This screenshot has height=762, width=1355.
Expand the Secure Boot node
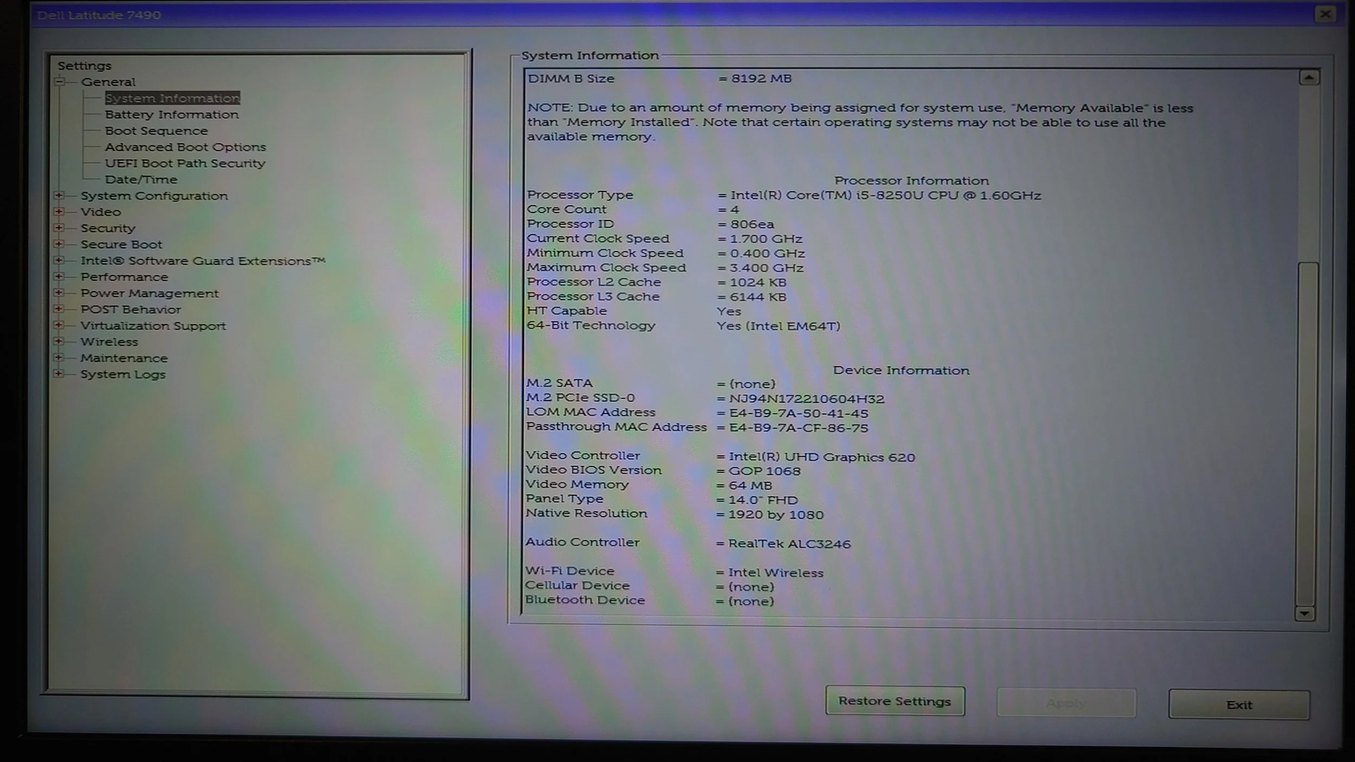pos(59,244)
